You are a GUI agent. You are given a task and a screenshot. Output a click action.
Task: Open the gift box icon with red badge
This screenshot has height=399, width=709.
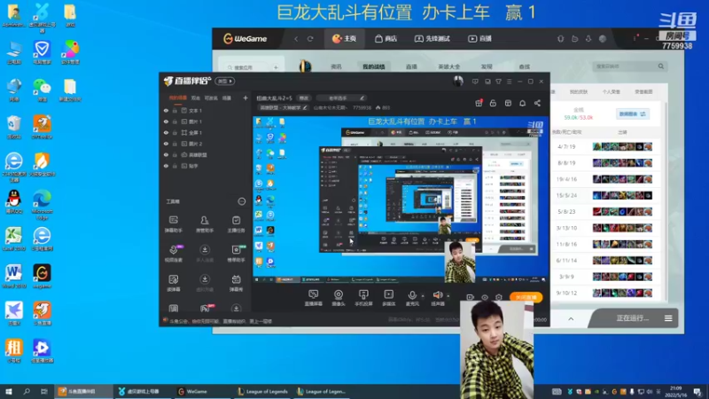479,103
